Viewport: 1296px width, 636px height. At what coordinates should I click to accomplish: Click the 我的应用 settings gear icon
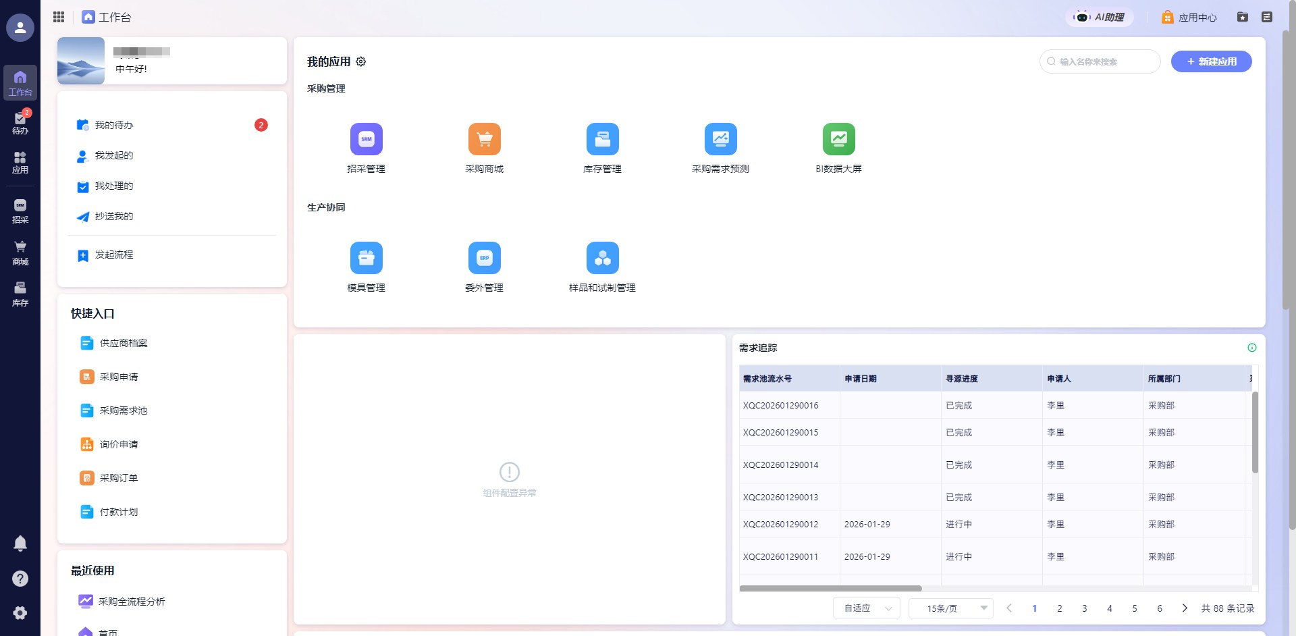[x=361, y=61]
